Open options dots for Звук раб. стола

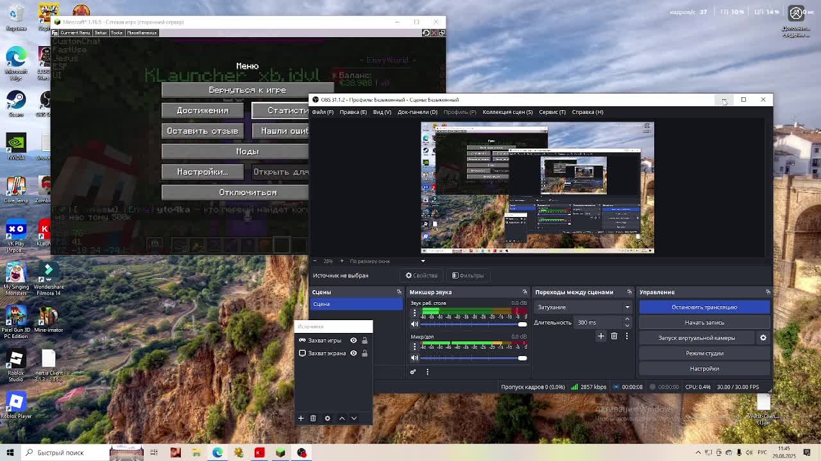pos(414,313)
